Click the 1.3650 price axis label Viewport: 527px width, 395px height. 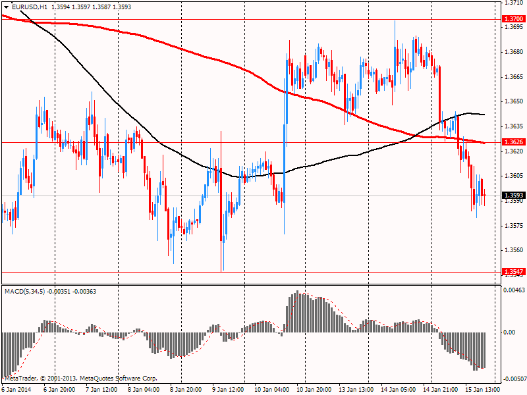click(514, 101)
